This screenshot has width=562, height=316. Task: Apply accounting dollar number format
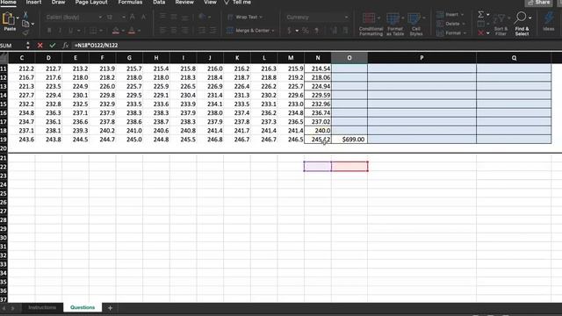pyautogui.click(x=289, y=31)
